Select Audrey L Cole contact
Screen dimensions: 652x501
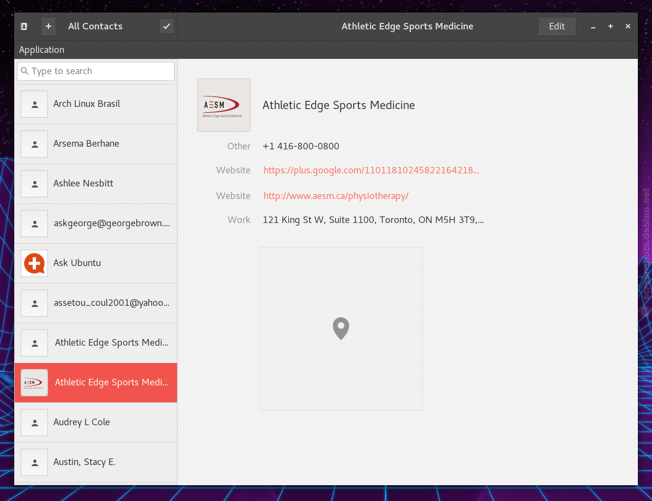click(96, 422)
